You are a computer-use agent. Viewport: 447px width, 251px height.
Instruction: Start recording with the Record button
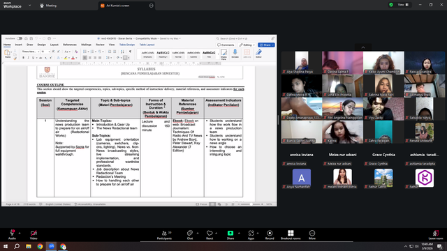pyautogui.click(x=270, y=235)
